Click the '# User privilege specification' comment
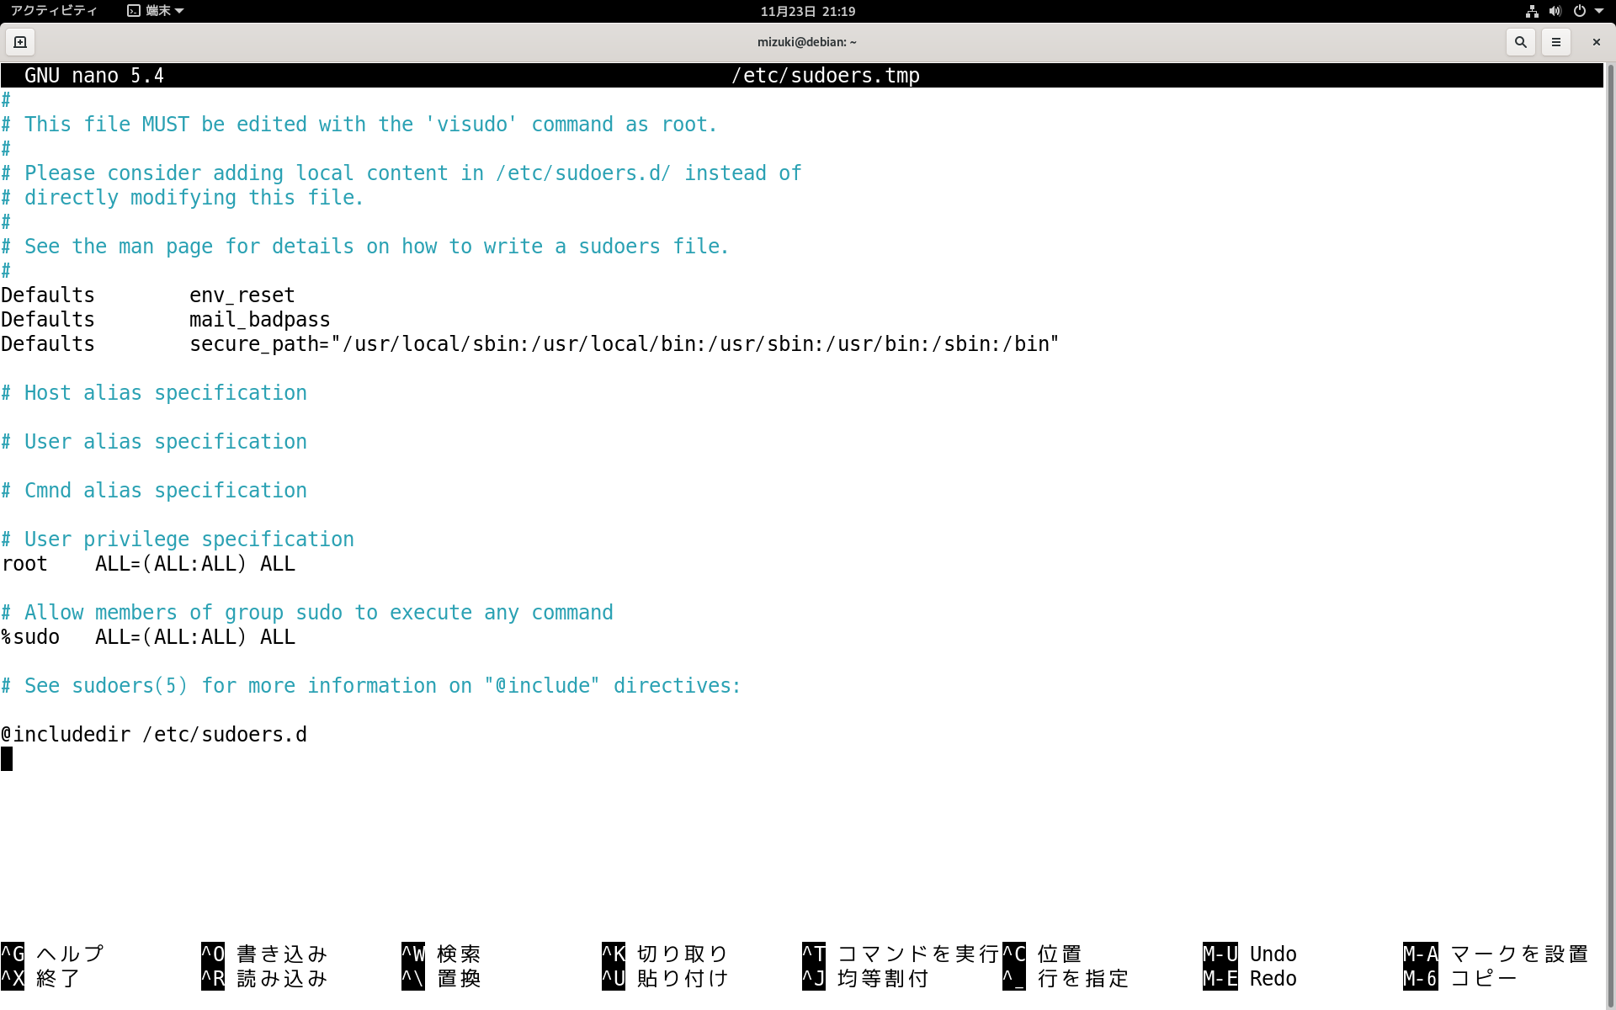The image size is (1616, 1010). click(178, 540)
